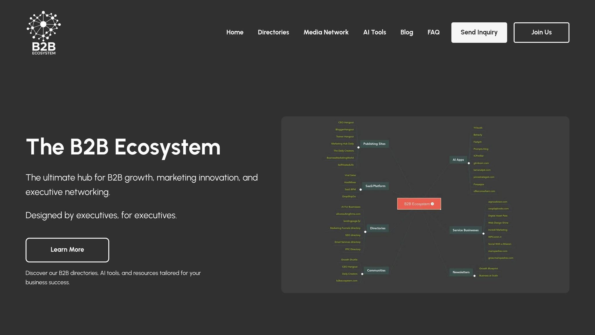Viewport: 595px width, 335px height.
Task: Navigate to AI Tools
Action: [374, 32]
